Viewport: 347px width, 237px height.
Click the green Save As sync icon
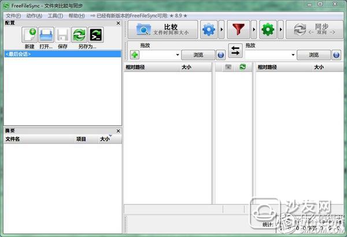(x=79, y=35)
